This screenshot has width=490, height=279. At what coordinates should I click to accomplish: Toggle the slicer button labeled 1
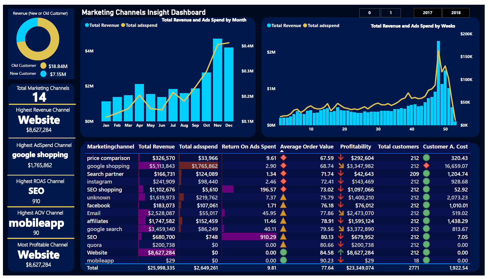tap(391, 13)
